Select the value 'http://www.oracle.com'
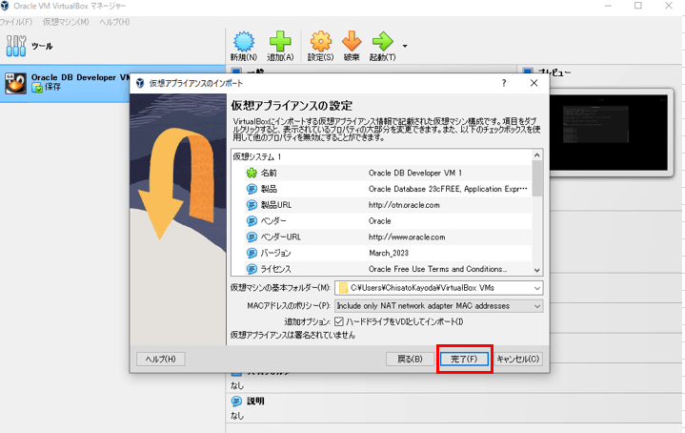This screenshot has height=433, width=685. pos(407,237)
